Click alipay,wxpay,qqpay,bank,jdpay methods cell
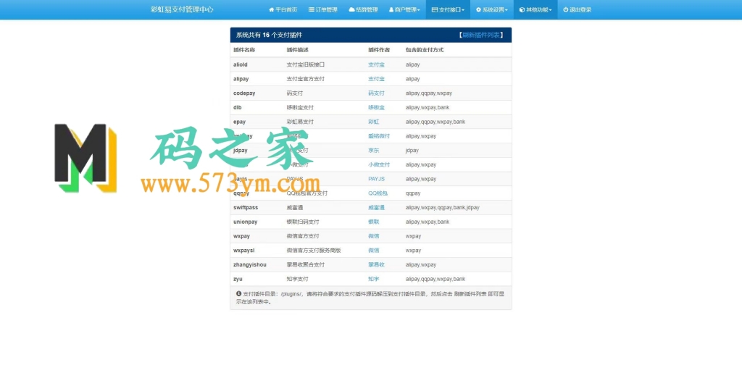 pos(443,208)
